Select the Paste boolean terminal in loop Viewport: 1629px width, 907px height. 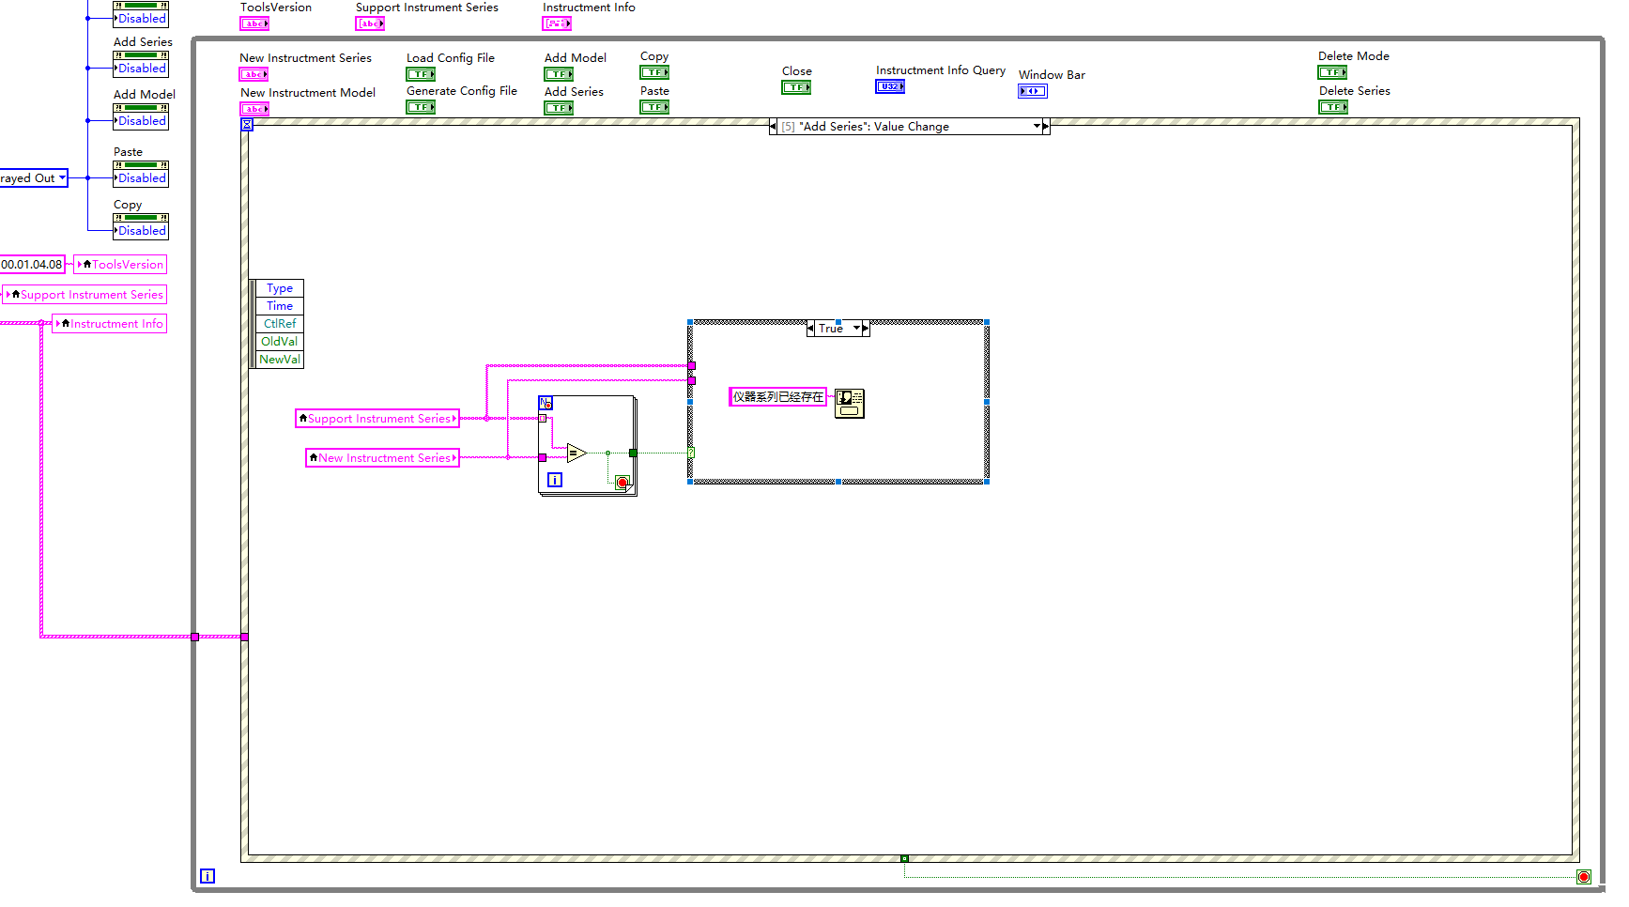654,107
